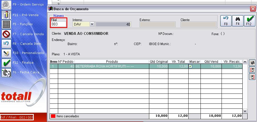Toggle Marcar checkbox for Beterraba Roxa row
The image size is (257, 122).
191,66
